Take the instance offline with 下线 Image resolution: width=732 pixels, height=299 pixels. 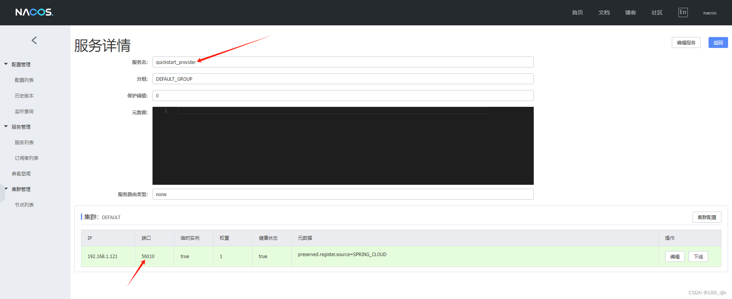(698, 257)
